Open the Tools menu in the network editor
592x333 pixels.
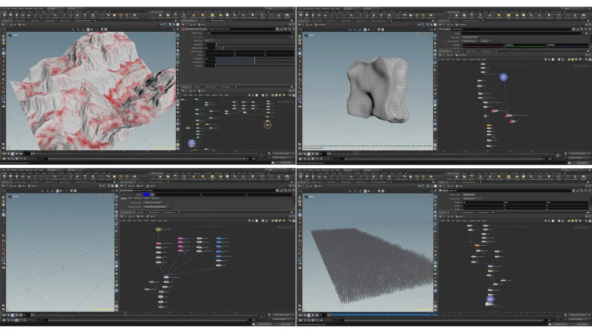[207, 95]
